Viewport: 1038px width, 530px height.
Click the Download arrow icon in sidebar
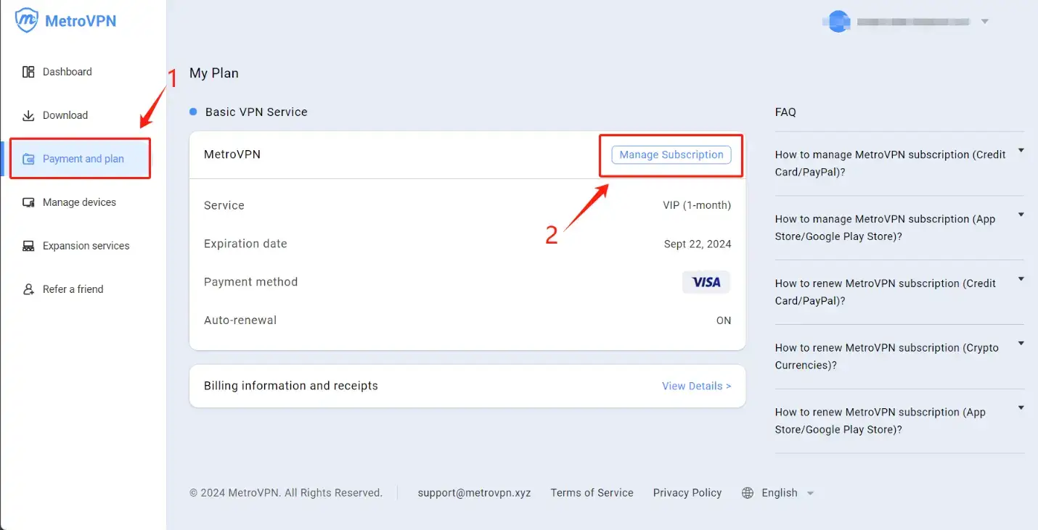point(28,115)
